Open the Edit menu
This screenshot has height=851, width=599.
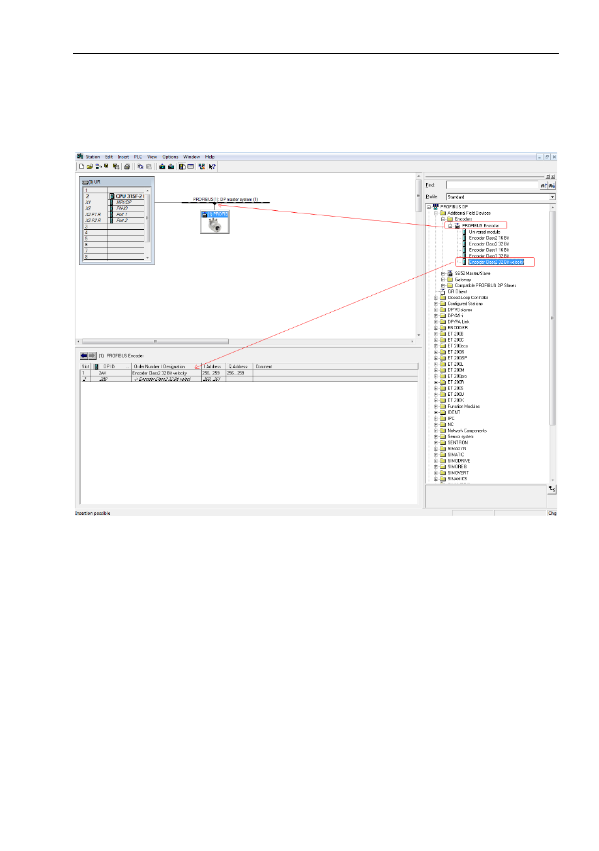click(x=109, y=157)
